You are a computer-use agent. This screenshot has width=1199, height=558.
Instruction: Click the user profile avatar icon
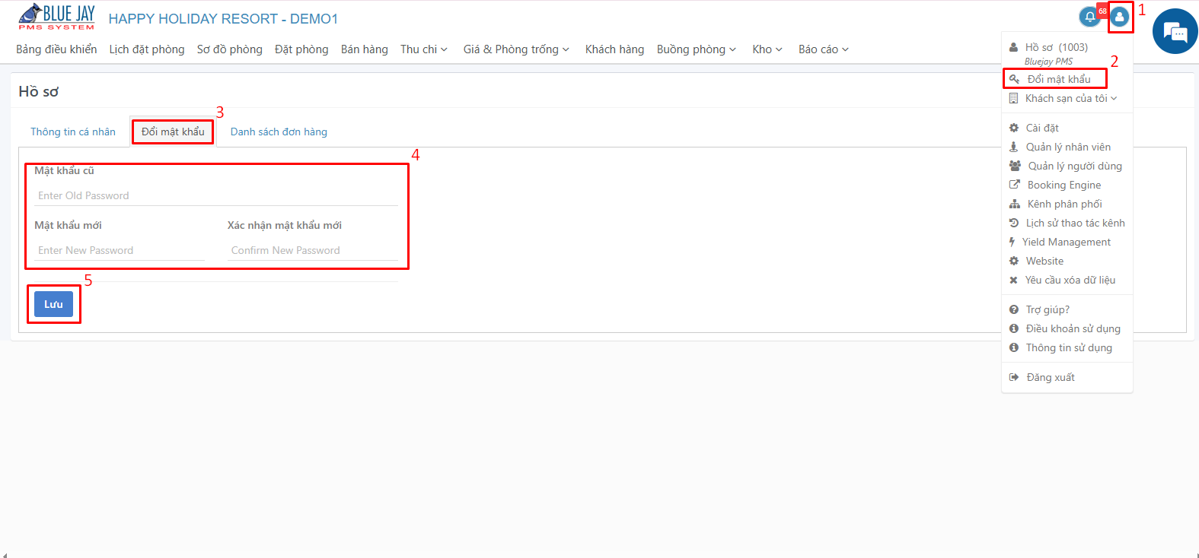[1119, 17]
